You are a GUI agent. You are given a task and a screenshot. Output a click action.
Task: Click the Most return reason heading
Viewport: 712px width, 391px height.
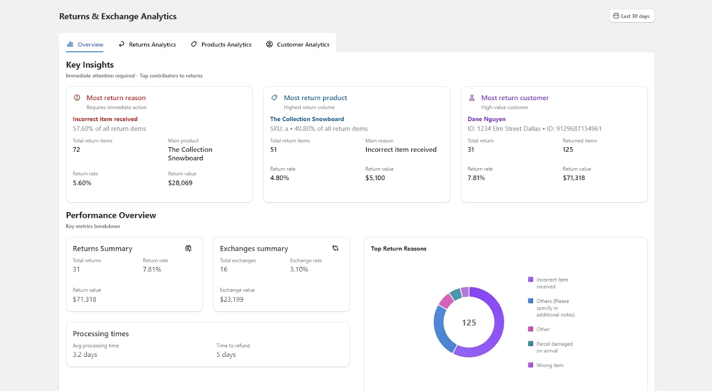click(116, 98)
